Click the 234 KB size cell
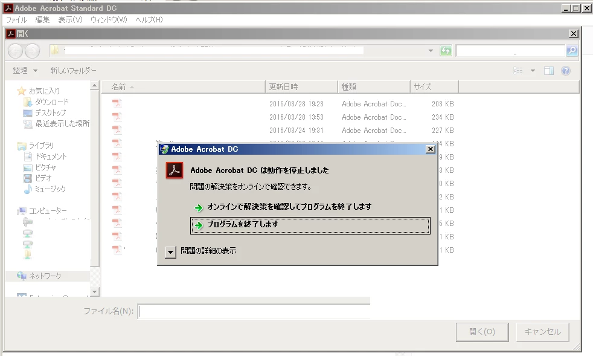593x356 pixels. coord(443,117)
